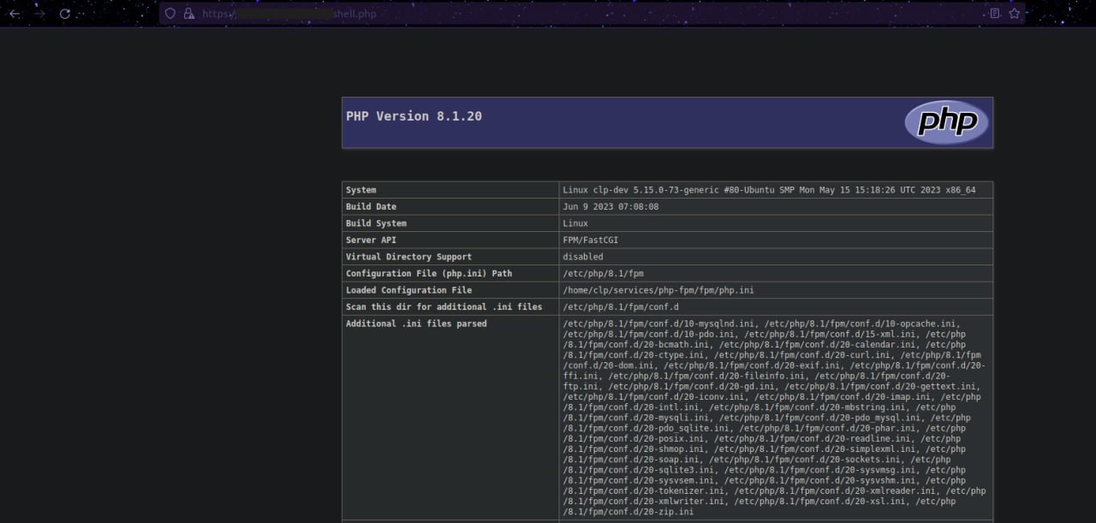Go back to the previous page
This screenshot has height=523, width=1096.
click(15, 14)
